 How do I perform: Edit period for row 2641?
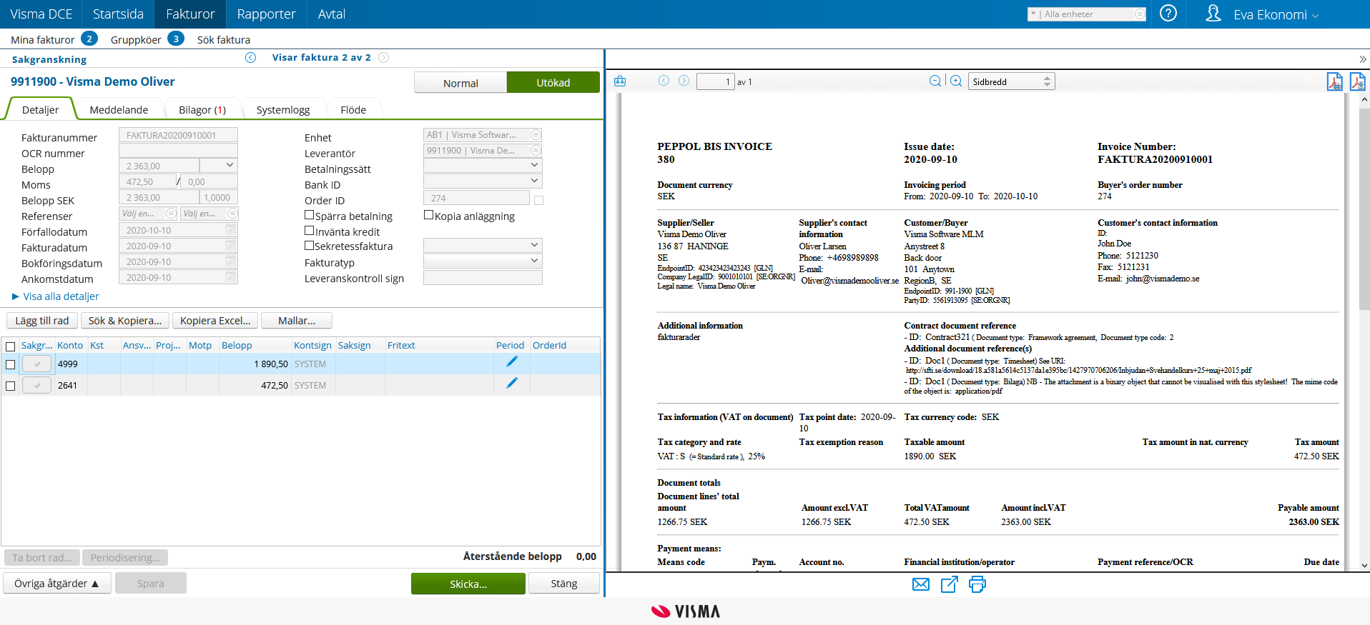pyautogui.click(x=511, y=384)
